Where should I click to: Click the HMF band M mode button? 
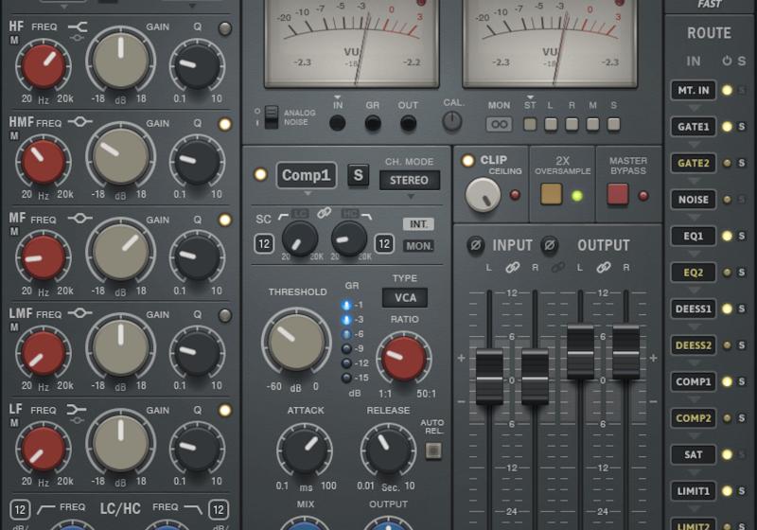pyautogui.click(x=14, y=135)
